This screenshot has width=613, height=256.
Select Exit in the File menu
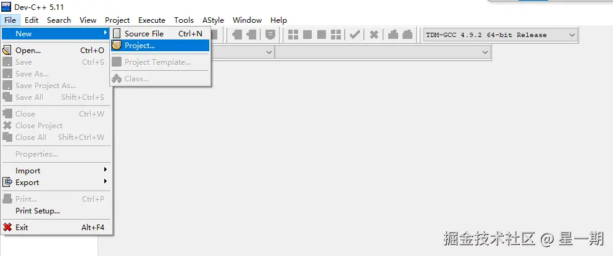57,227
